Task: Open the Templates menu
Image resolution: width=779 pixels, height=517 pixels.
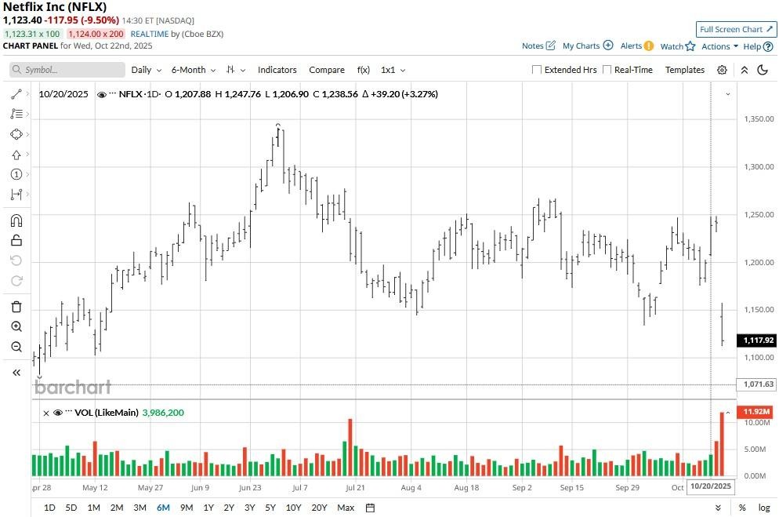Action: coord(685,70)
